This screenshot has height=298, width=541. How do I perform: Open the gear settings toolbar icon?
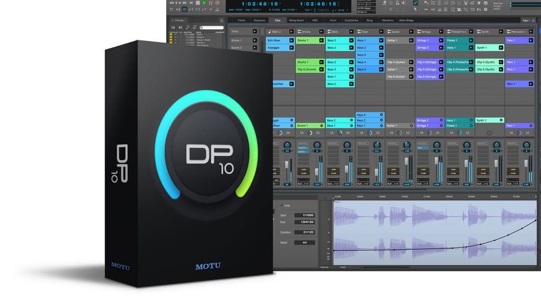tap(485, 10)
